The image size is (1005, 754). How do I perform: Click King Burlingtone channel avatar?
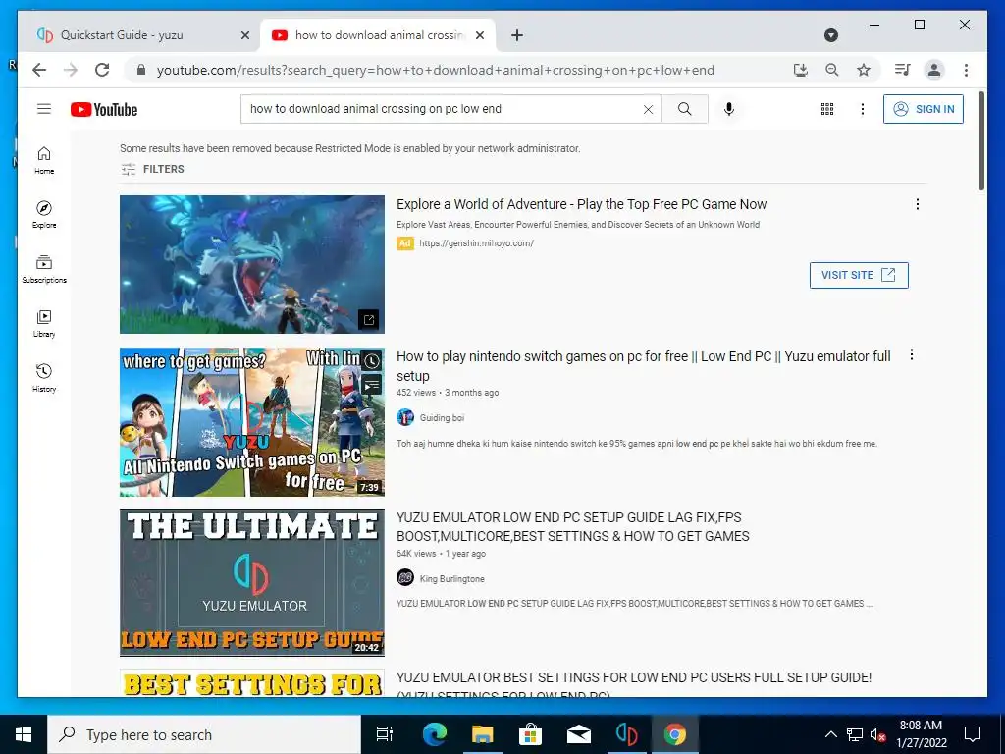coord(405,578)
